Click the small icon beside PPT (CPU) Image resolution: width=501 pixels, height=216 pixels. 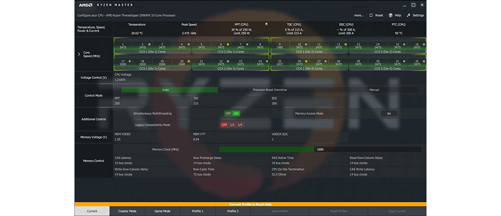tap(266, 24)
